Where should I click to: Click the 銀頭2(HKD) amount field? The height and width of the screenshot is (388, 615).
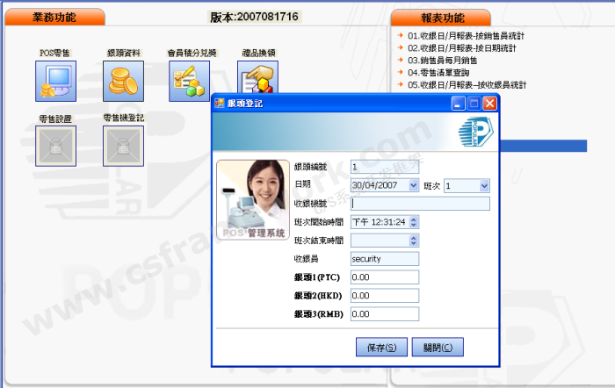384,295
